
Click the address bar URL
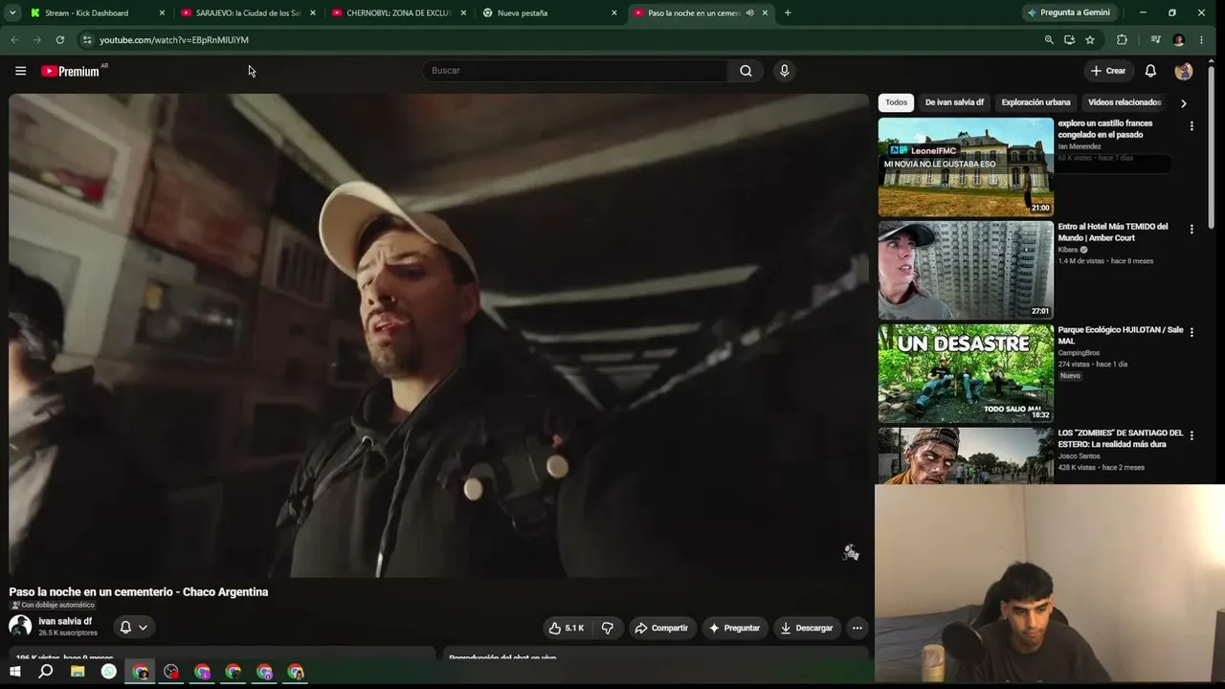[x=174, y=40]
